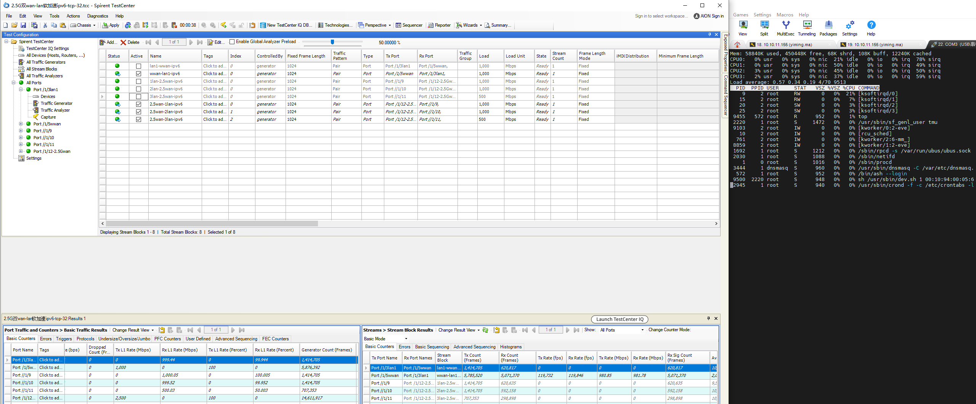This screenshot has height=404, width=976.
Task: Click the Open folder toolbar icon
Action: (14, 25)
